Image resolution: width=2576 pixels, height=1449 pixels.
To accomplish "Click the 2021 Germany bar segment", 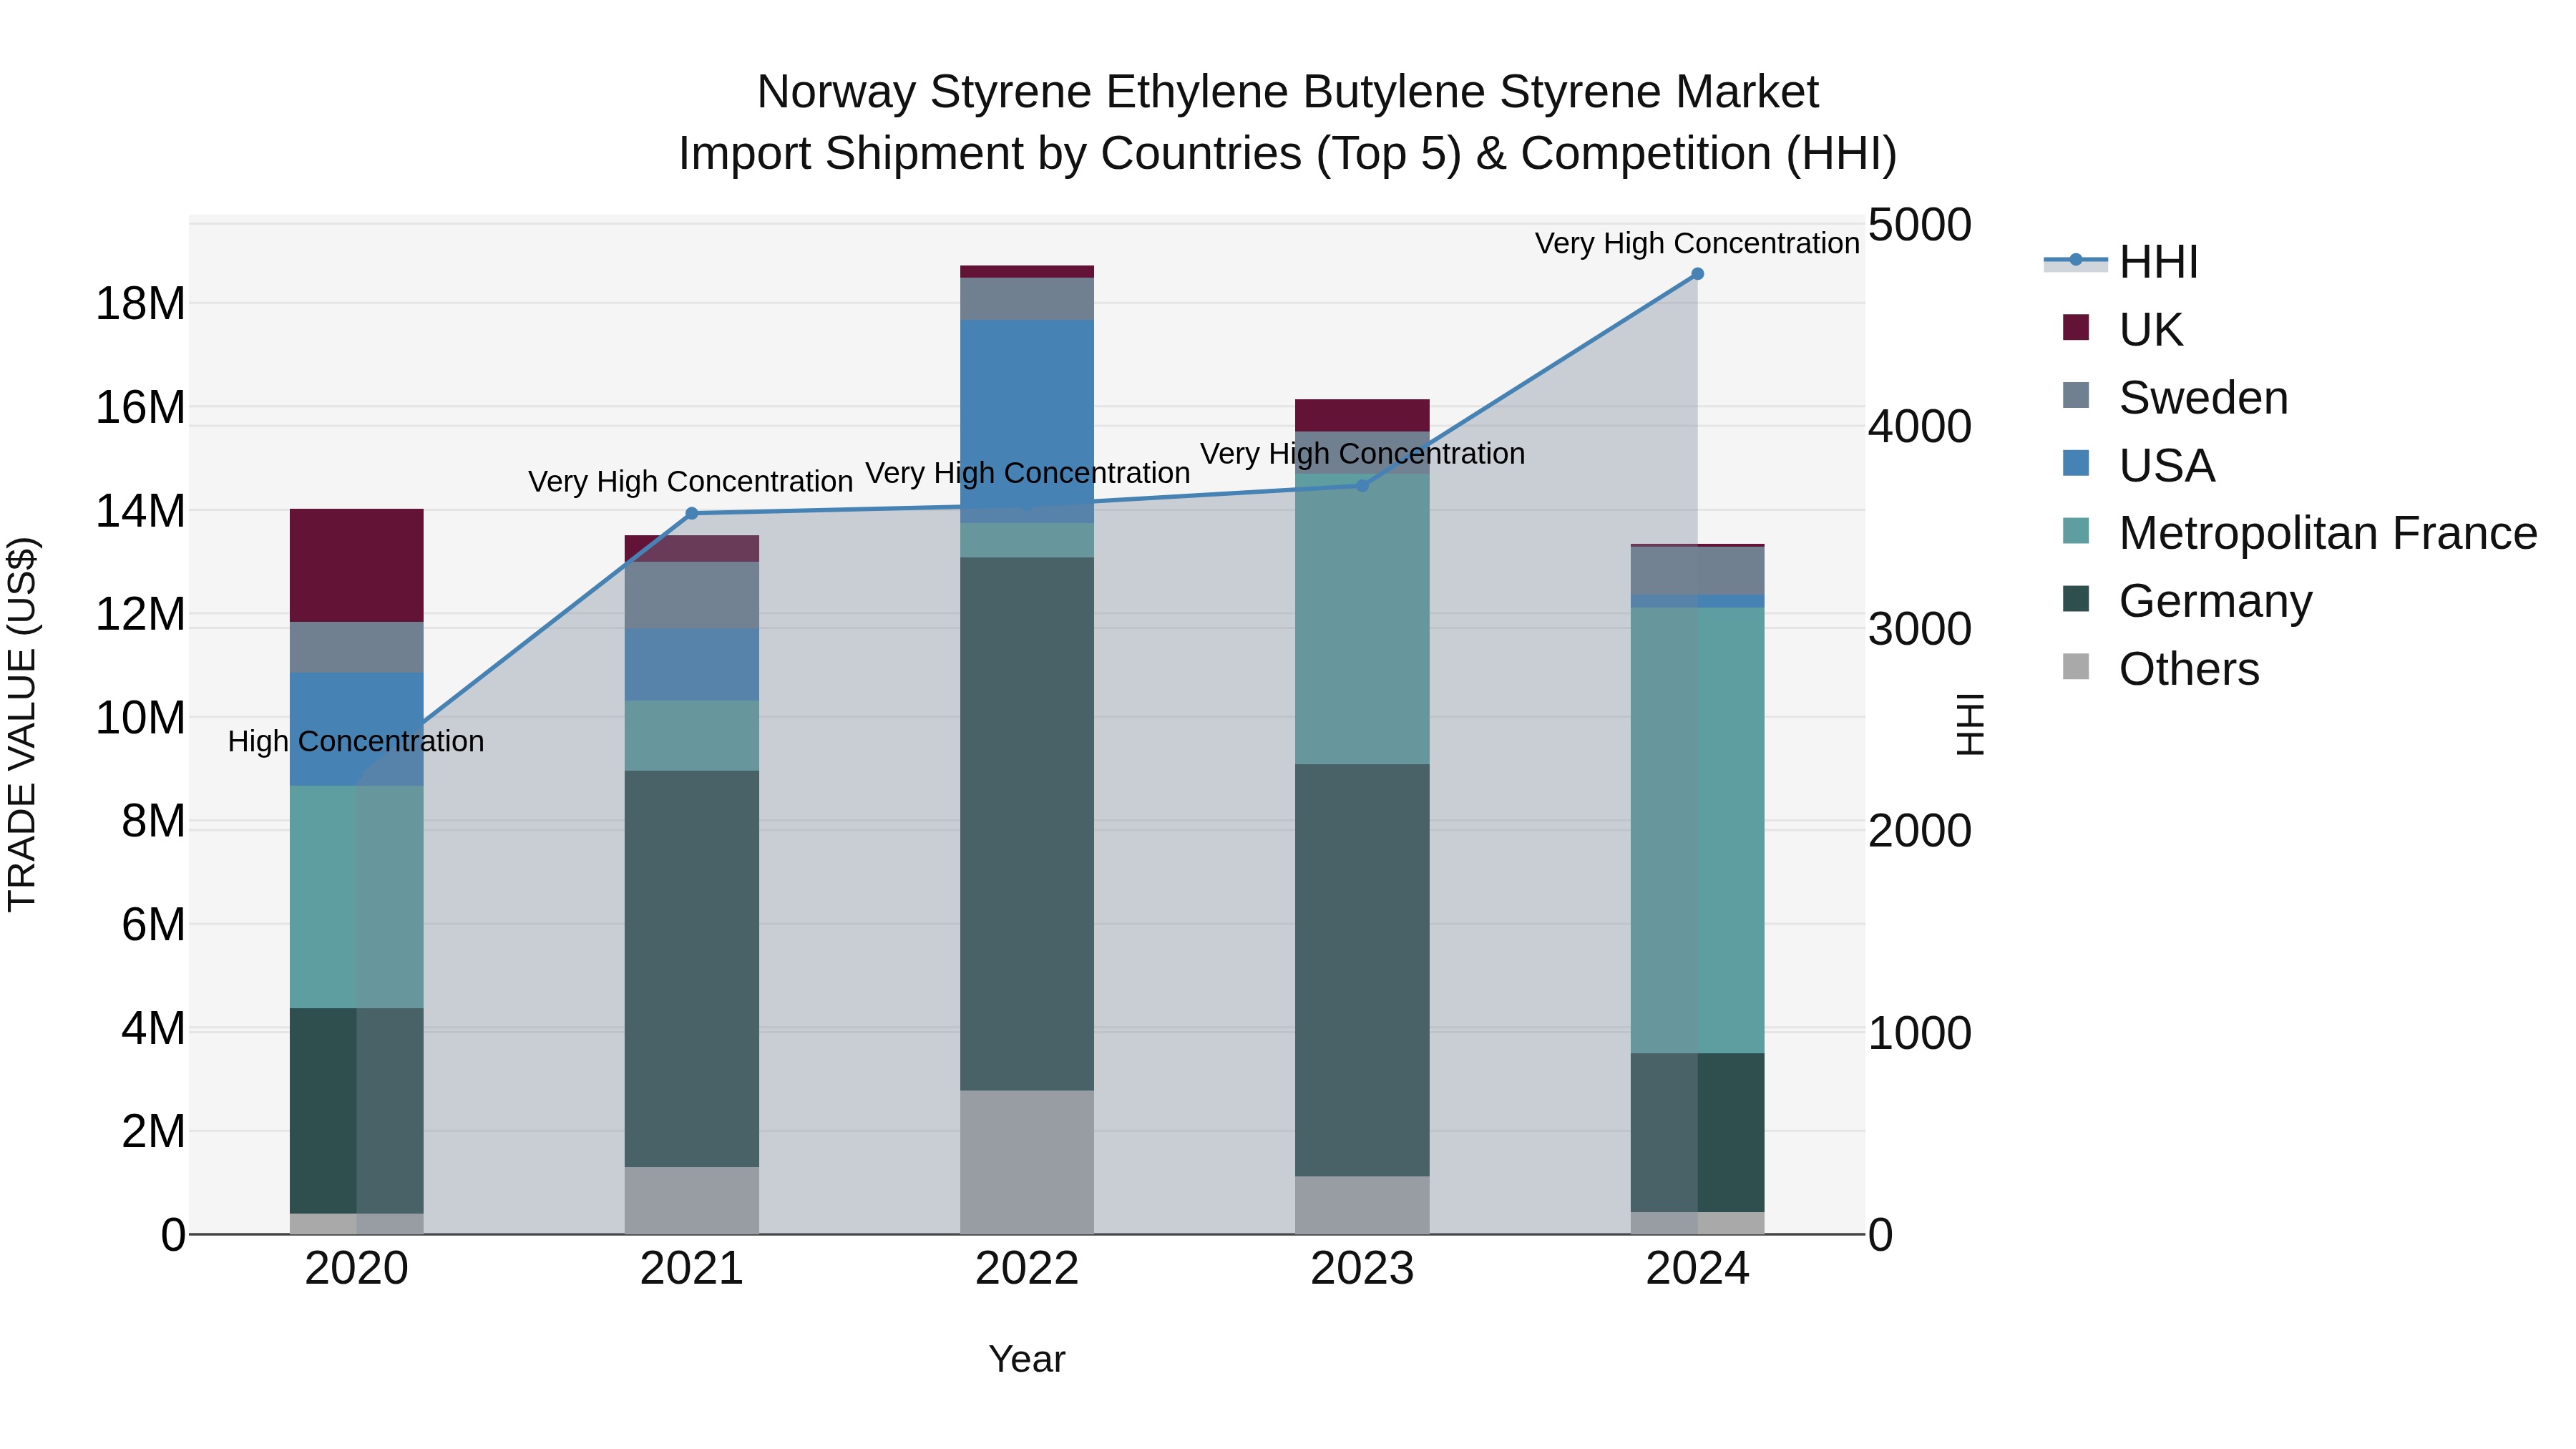I will (x=692, y=969).
